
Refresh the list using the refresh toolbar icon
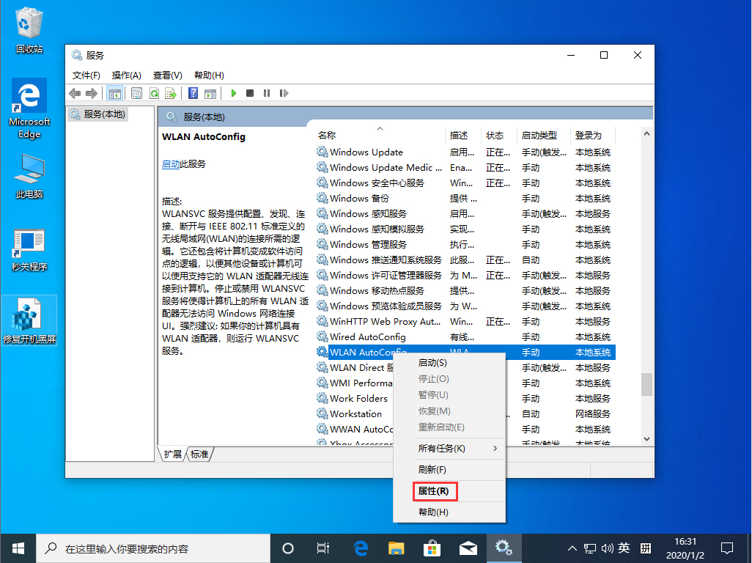point(154,93)
